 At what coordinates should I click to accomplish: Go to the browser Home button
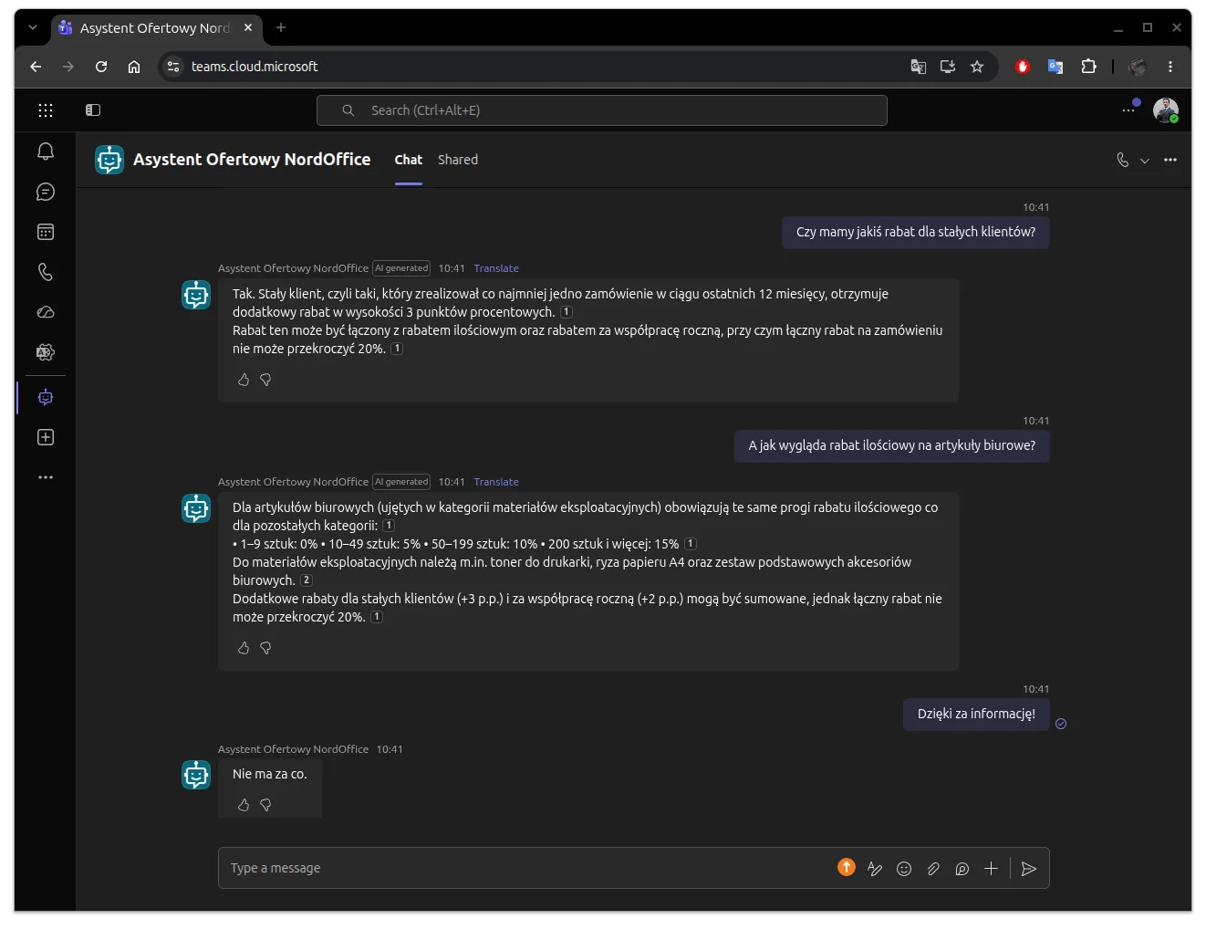134,67
